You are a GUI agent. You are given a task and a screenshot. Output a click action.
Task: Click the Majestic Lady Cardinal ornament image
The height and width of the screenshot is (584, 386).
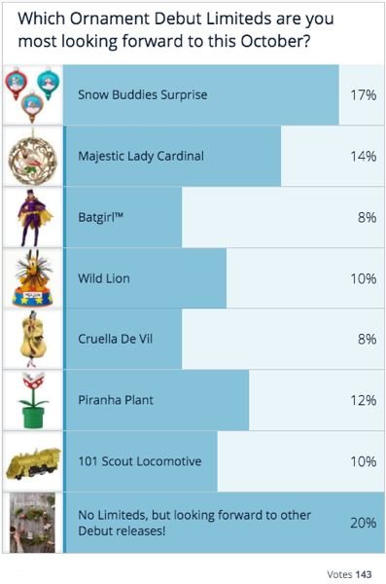pyautogui.click(x=32, y=157)
